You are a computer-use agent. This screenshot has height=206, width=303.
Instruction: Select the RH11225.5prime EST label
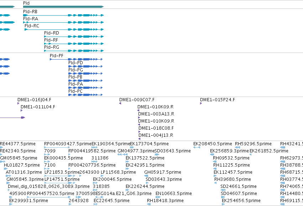231,166
